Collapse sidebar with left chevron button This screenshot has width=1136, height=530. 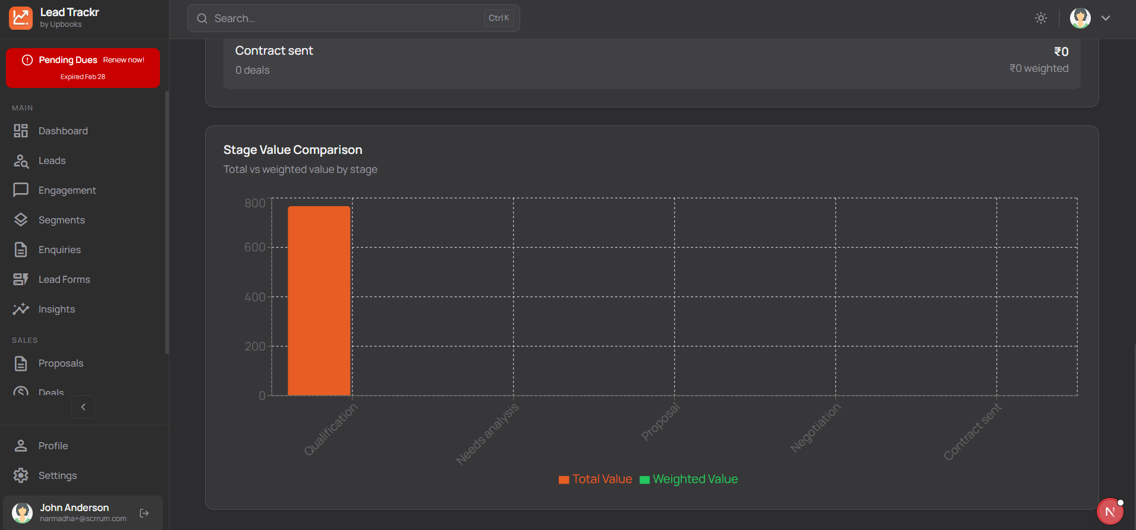pyautogui.click(x=83, y=407)
